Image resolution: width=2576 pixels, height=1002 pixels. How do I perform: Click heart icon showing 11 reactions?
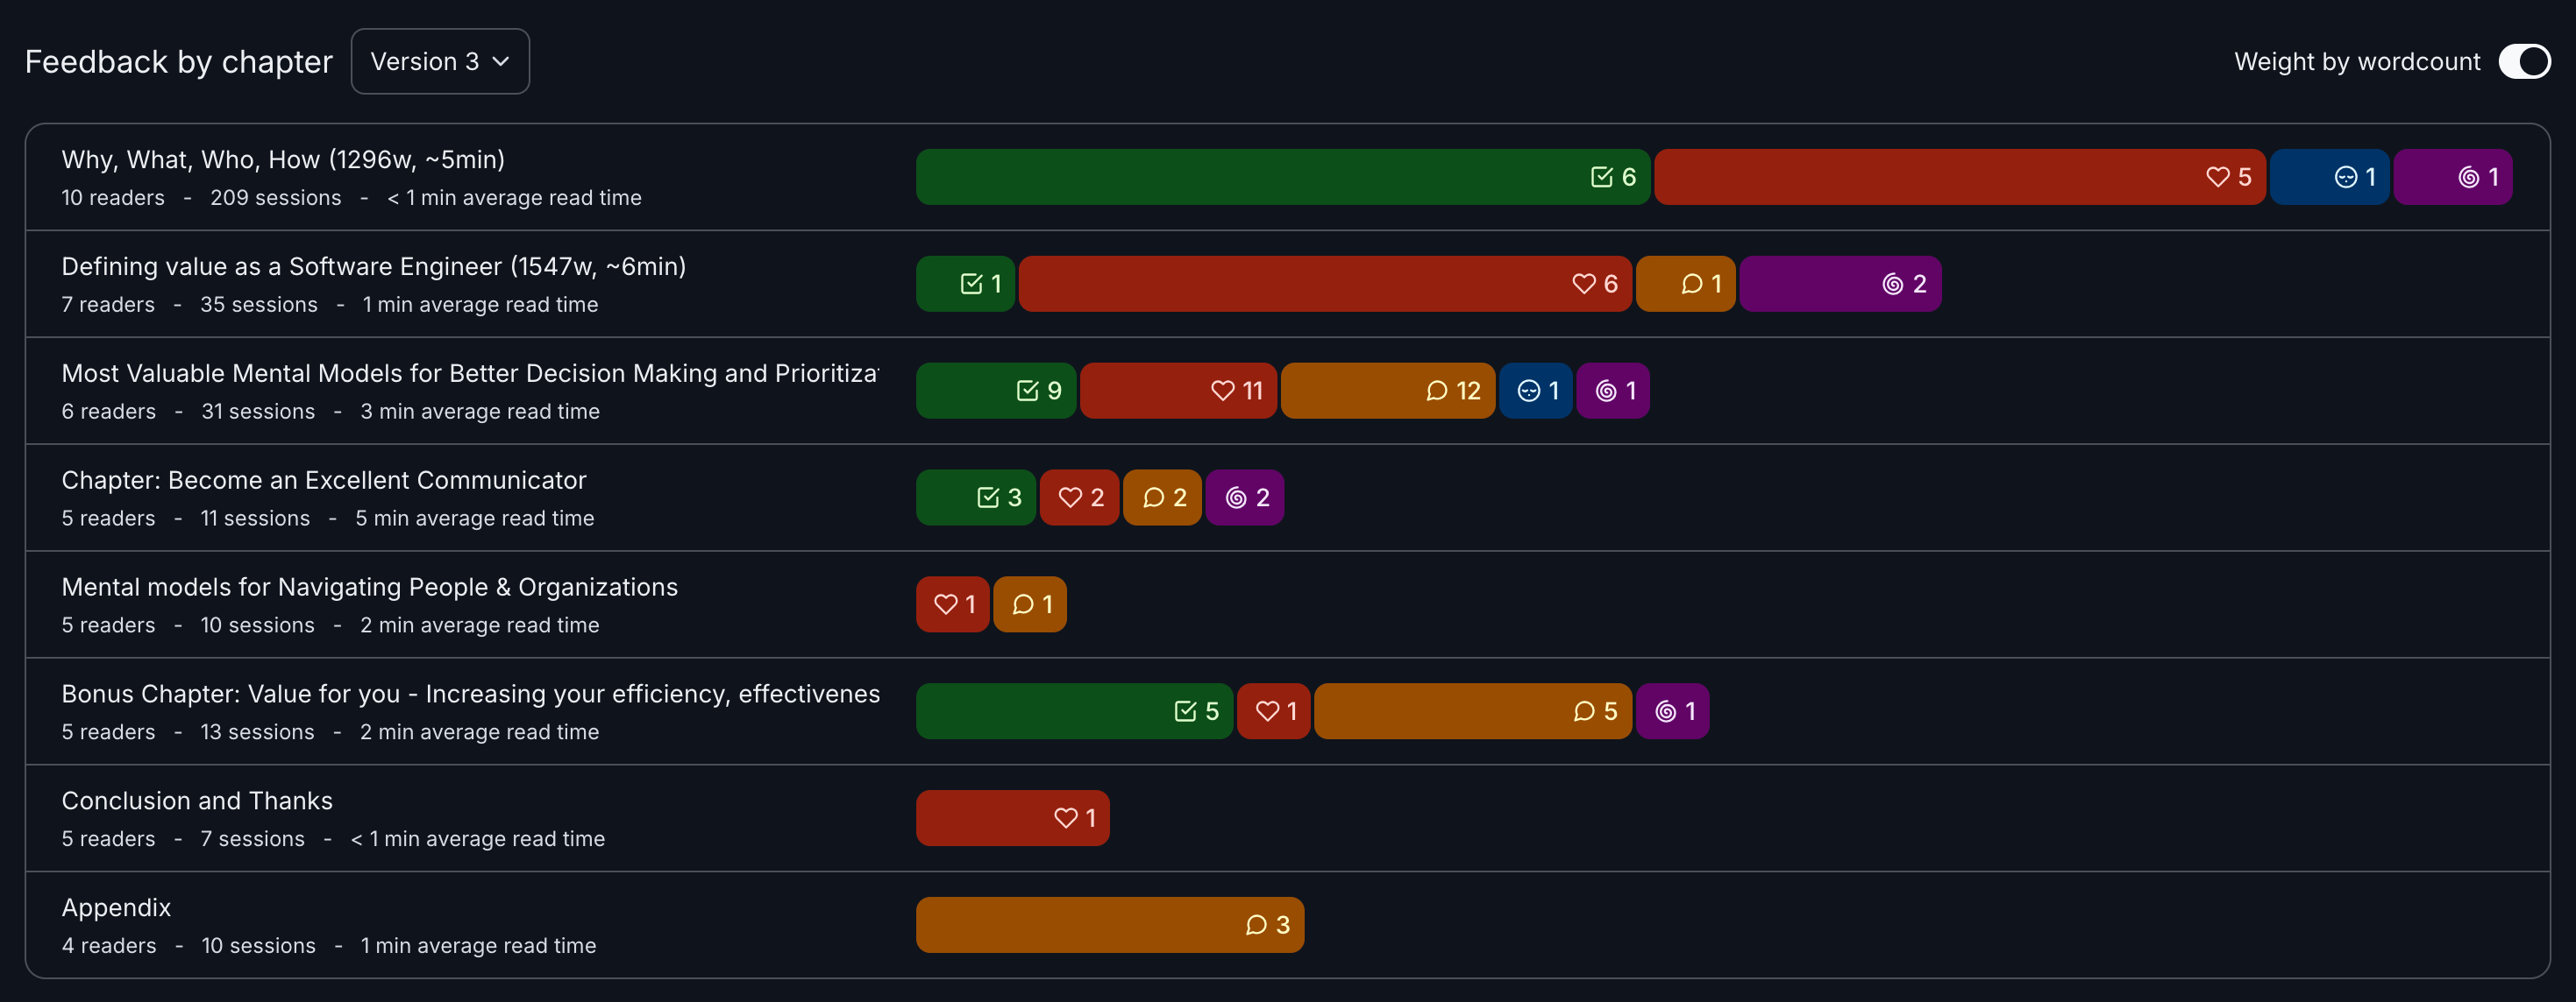1222,391
